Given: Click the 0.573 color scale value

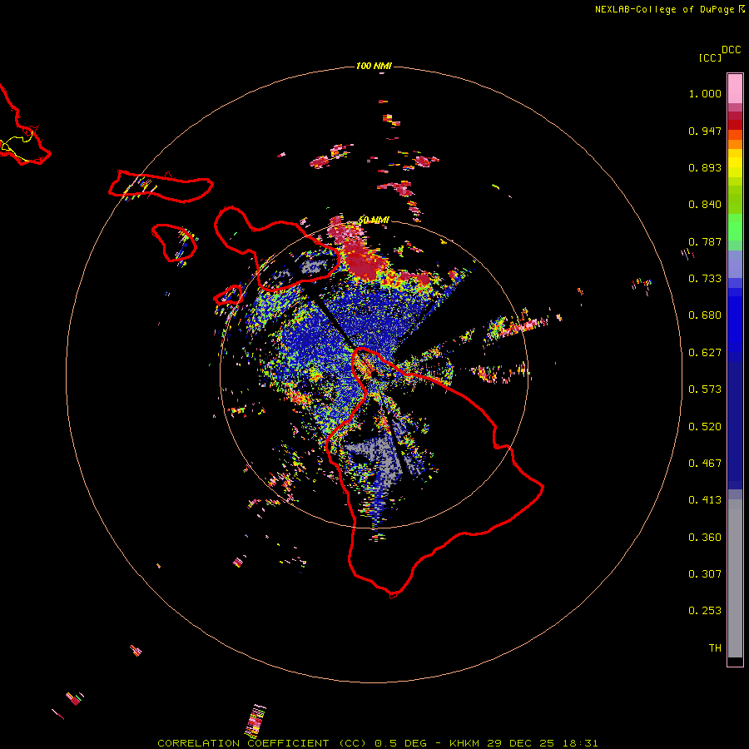Looking at the screenshot, I should coord(705,389).
